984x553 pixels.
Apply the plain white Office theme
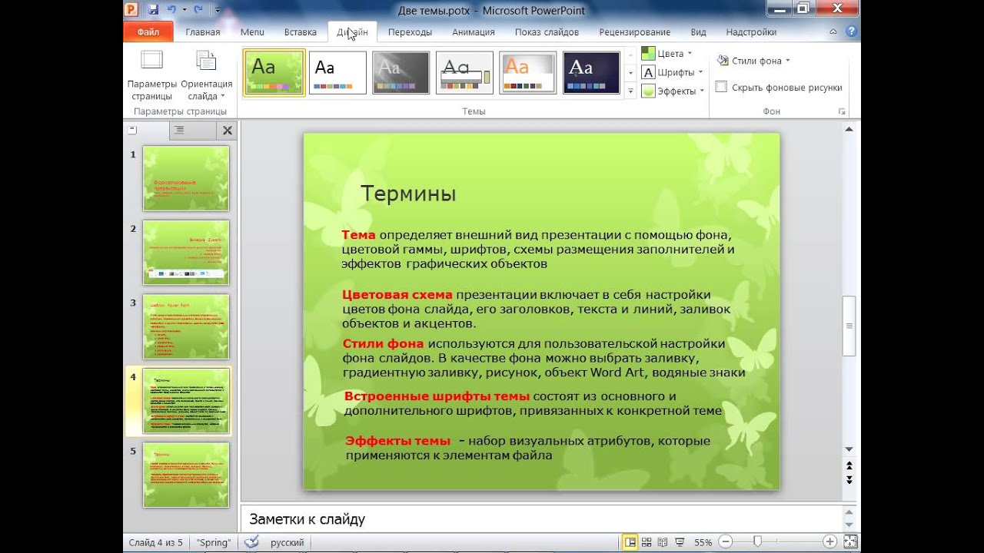pyautogui.click(x=337, y=72)
